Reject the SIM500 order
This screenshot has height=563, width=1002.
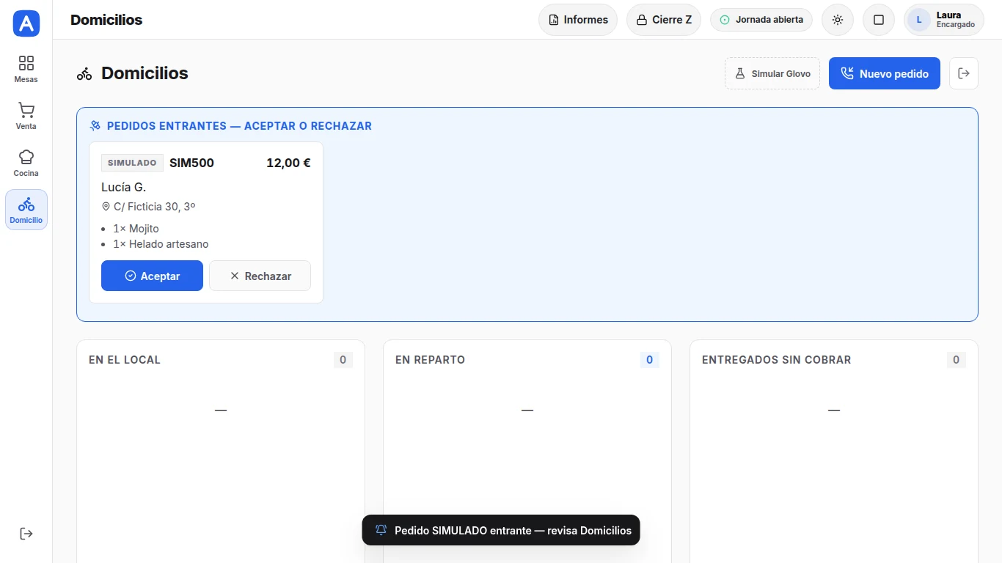260,276
